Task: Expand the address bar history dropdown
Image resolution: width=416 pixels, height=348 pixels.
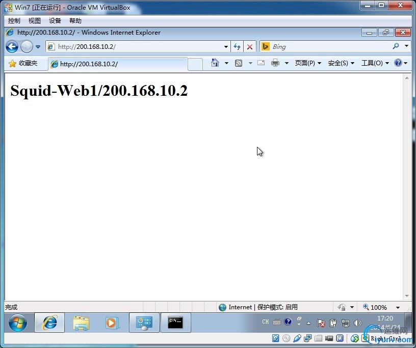Action: [x=226, y=47]
